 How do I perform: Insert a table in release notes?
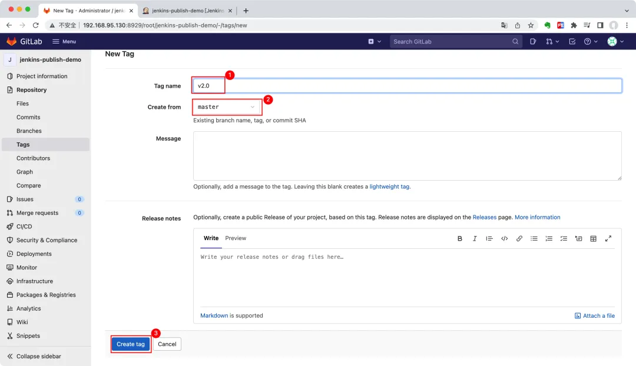(x=594, y=238)
